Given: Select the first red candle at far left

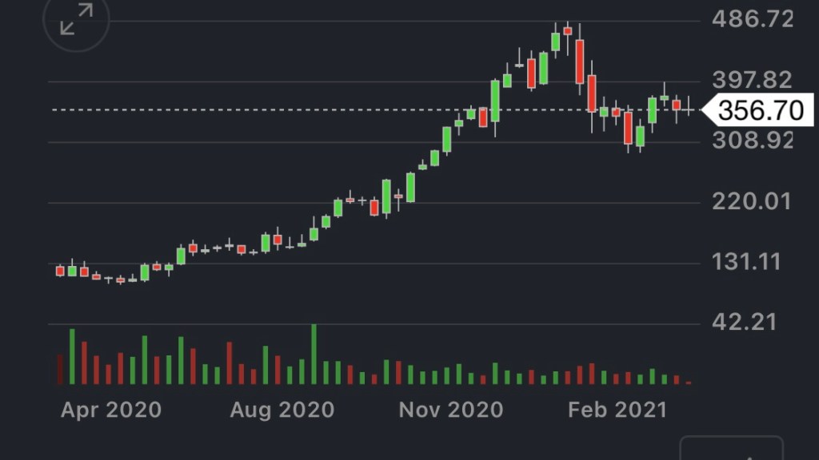Looking at the screenshot, I should point(60,271).
